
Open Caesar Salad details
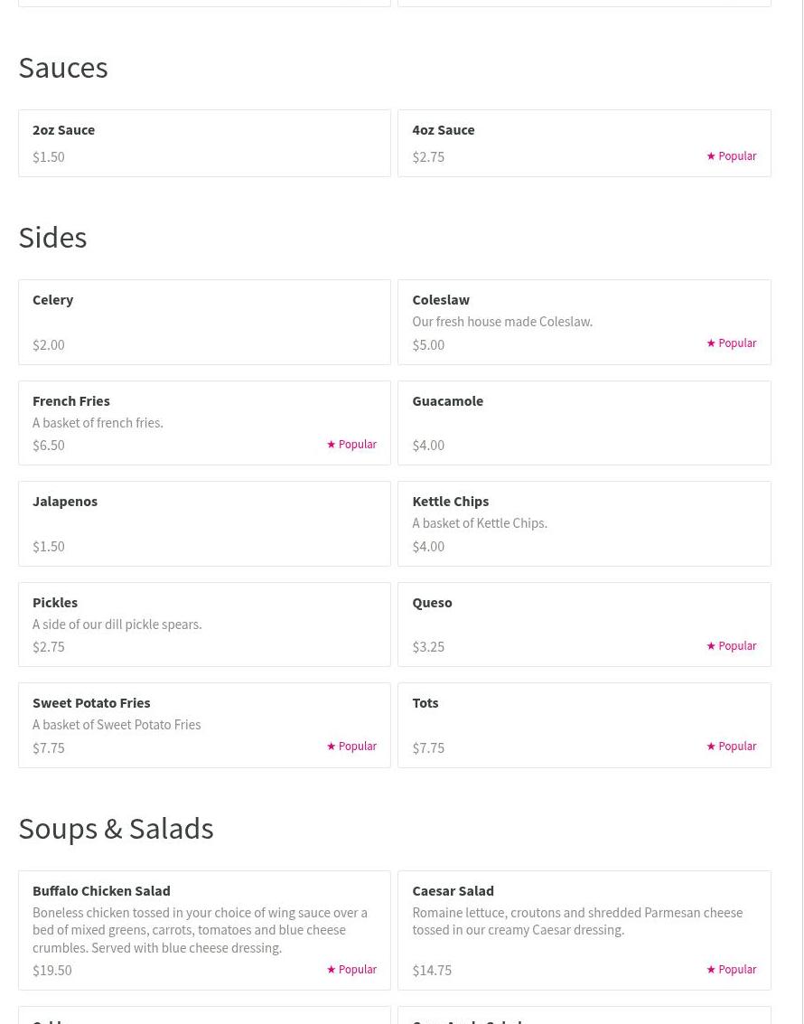pos(453,891)
